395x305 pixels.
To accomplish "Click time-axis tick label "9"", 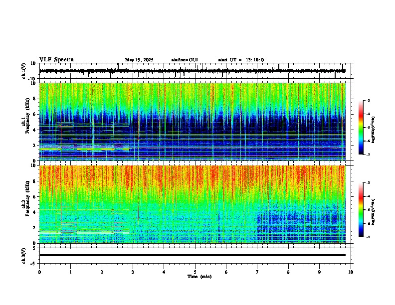I will coord(319,272).
